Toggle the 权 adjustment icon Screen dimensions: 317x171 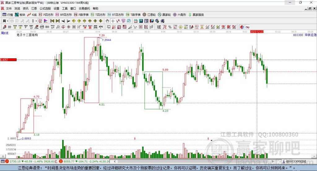pos(41,21)
